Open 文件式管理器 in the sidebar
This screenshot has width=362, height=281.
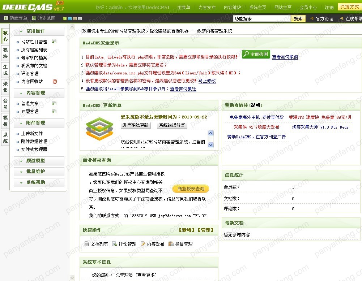coord(34,150)
